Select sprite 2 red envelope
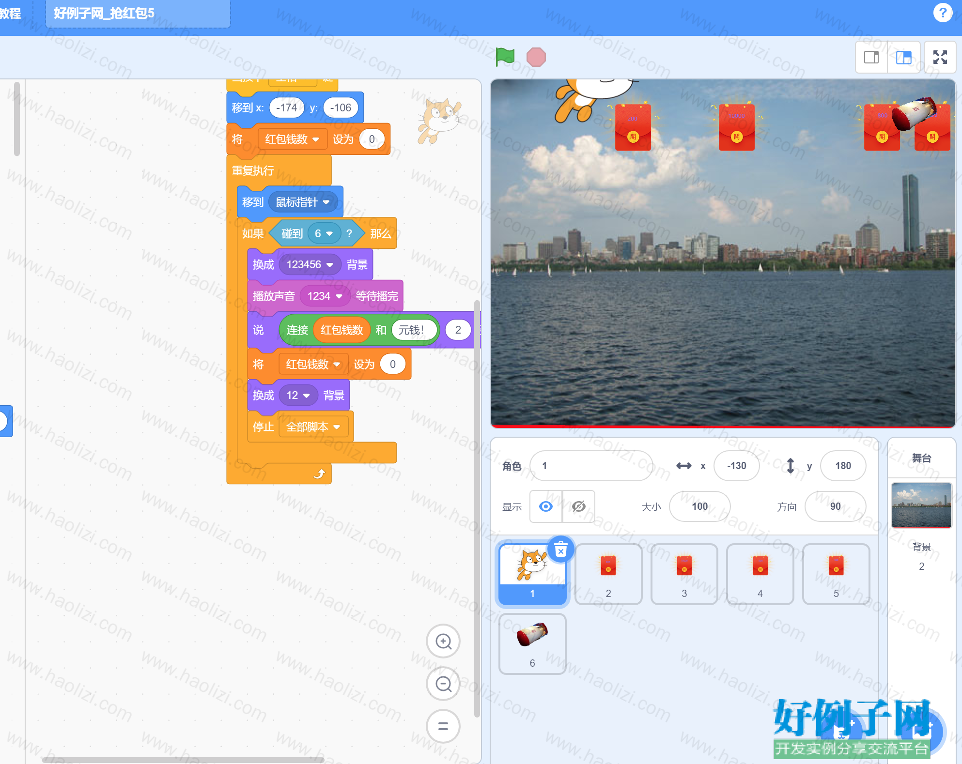Image resolution: width=962 pixels, height=764 pixels. (x=608, y=574)
